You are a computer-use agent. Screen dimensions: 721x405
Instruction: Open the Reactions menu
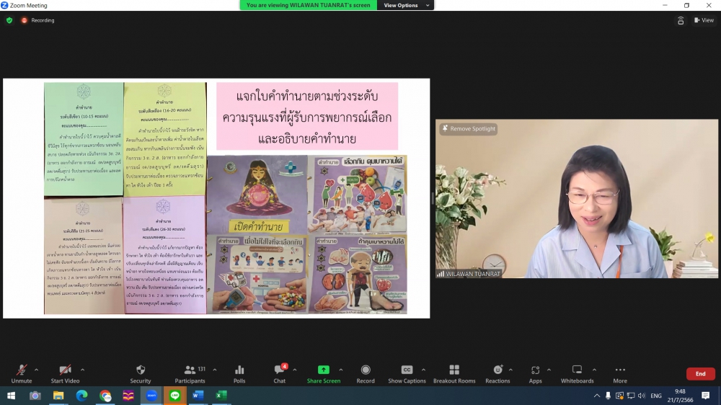[x=497, y=372]
